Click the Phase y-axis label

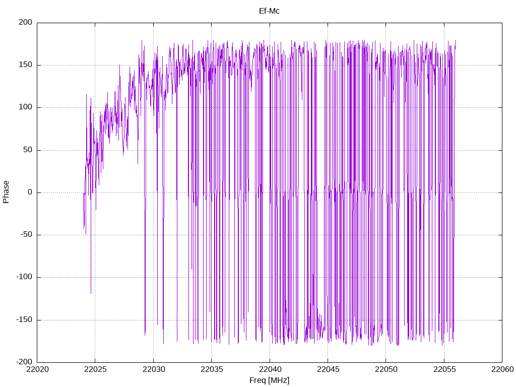6,192
